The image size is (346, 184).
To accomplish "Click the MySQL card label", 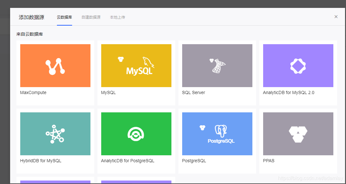I will point(108,93).
